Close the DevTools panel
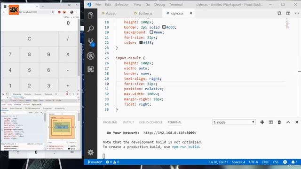 pyautogui.click(x=78, y=94)
